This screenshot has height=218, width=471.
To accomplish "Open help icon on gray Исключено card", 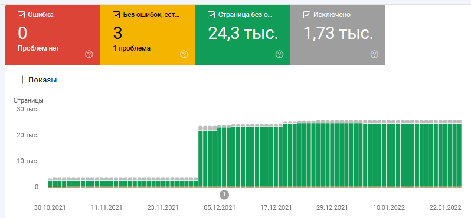I will (374, 54).
